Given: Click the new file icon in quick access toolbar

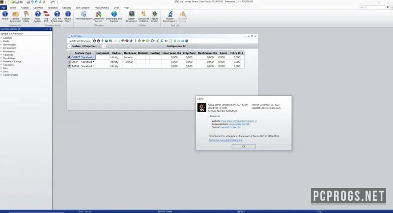Looking at the screenshot, I should pos(9,2).
